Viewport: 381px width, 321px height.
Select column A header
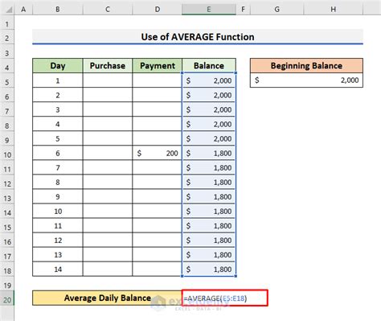click(23, 10)
